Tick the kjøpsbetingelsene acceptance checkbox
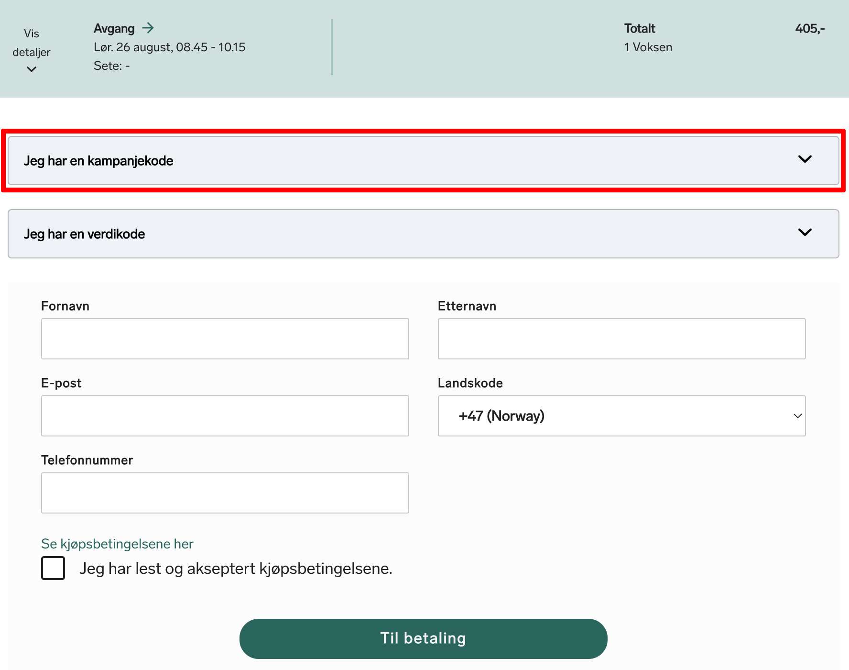Screen dimensions: 849x670 tap(53, 568)
